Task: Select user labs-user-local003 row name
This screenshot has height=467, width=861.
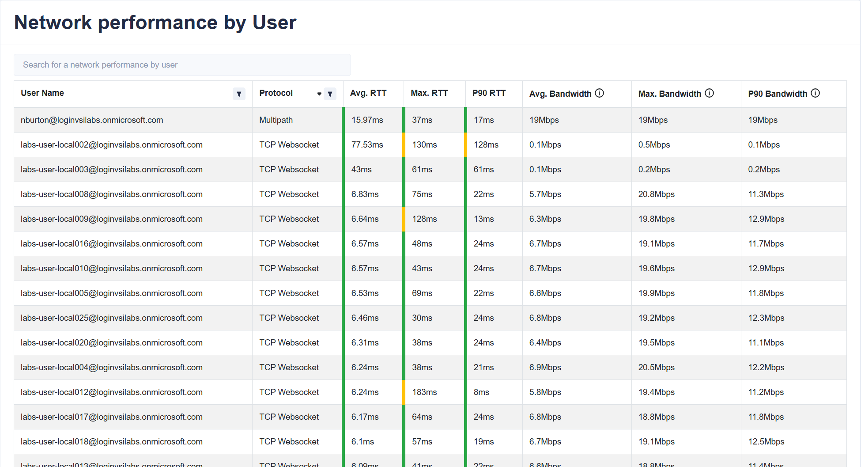Action: point(112,170)
